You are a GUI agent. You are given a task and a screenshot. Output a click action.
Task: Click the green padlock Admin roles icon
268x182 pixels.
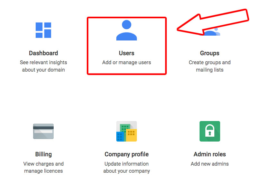pos(210,131)
